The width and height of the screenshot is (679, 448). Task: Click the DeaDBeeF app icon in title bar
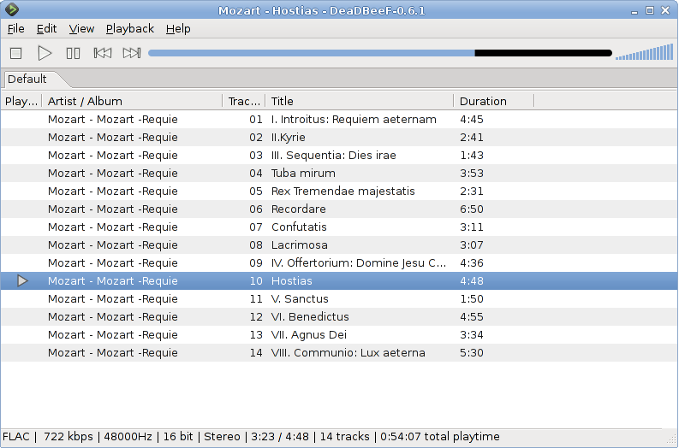[x=12, y=9]
